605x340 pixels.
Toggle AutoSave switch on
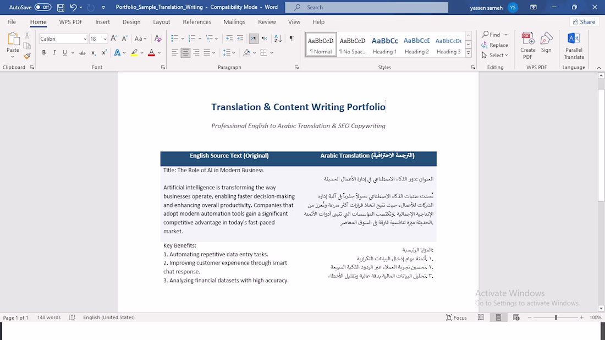click(x=43, y=7)
